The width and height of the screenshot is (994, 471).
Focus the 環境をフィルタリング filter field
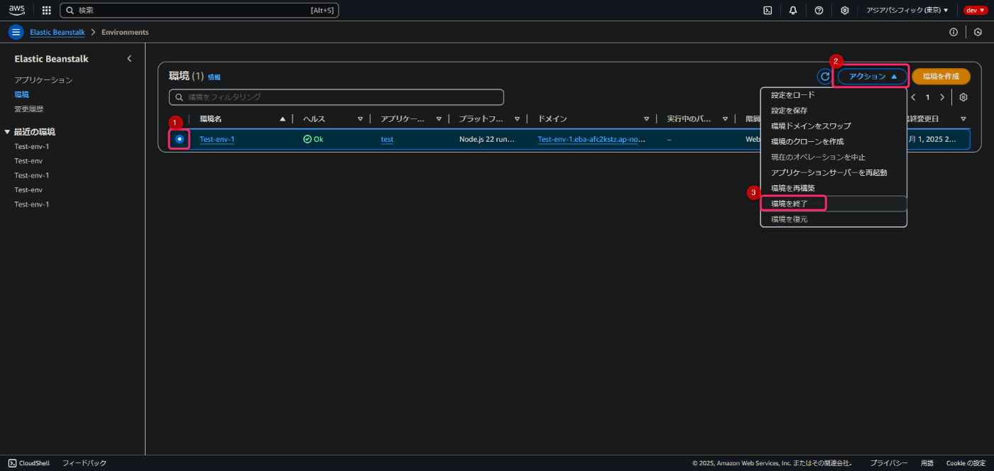(x=337, y=97)
